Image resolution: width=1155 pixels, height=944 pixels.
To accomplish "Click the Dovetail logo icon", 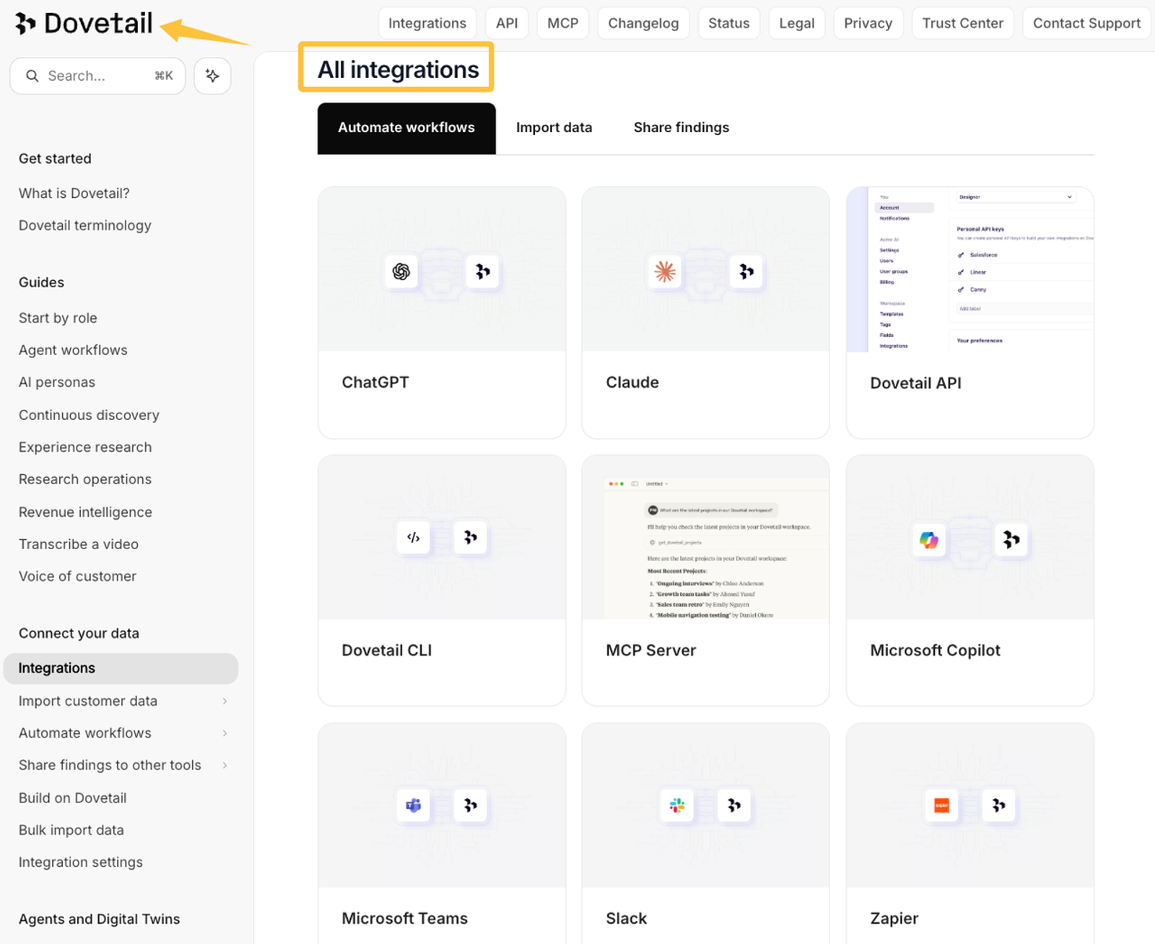I will click(25, 23).
